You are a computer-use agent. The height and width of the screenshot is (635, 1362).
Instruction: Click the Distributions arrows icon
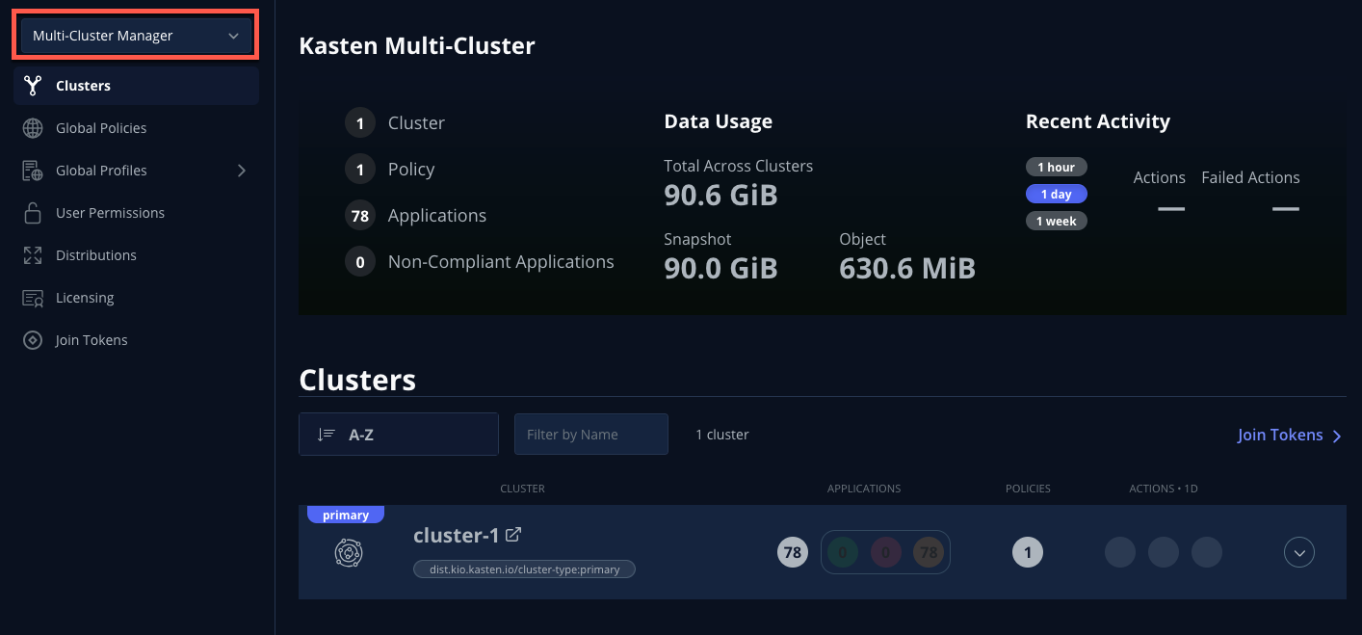click(33, 255)
